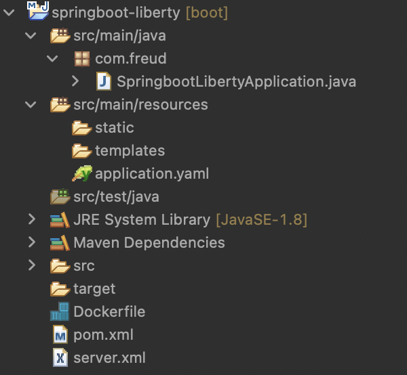The image size is (407, 375).
Task: Expand JRE System Library node
Action: point(32,219)
